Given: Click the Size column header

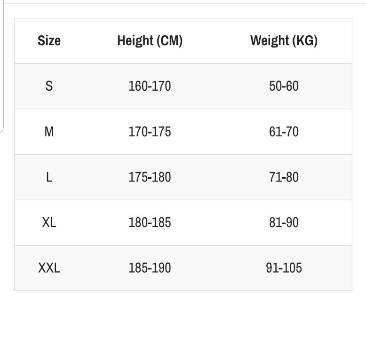Looking at the screenshot, I should [x=49, y=40].
